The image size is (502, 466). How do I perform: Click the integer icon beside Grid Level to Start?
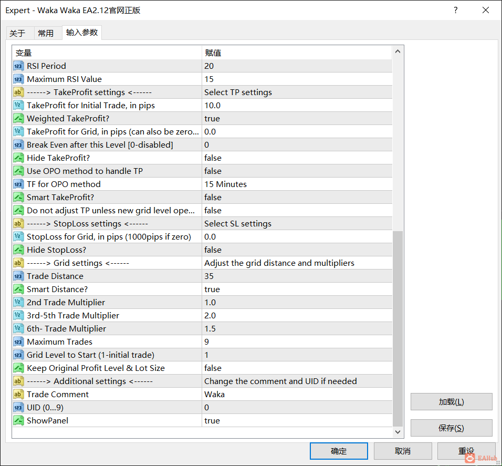18,355
